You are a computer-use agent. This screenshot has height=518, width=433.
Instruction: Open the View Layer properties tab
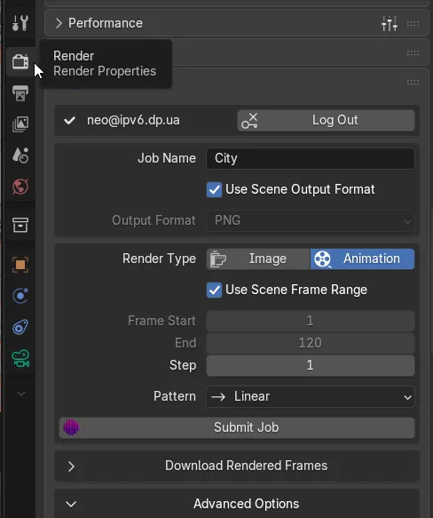coord(20,124)
